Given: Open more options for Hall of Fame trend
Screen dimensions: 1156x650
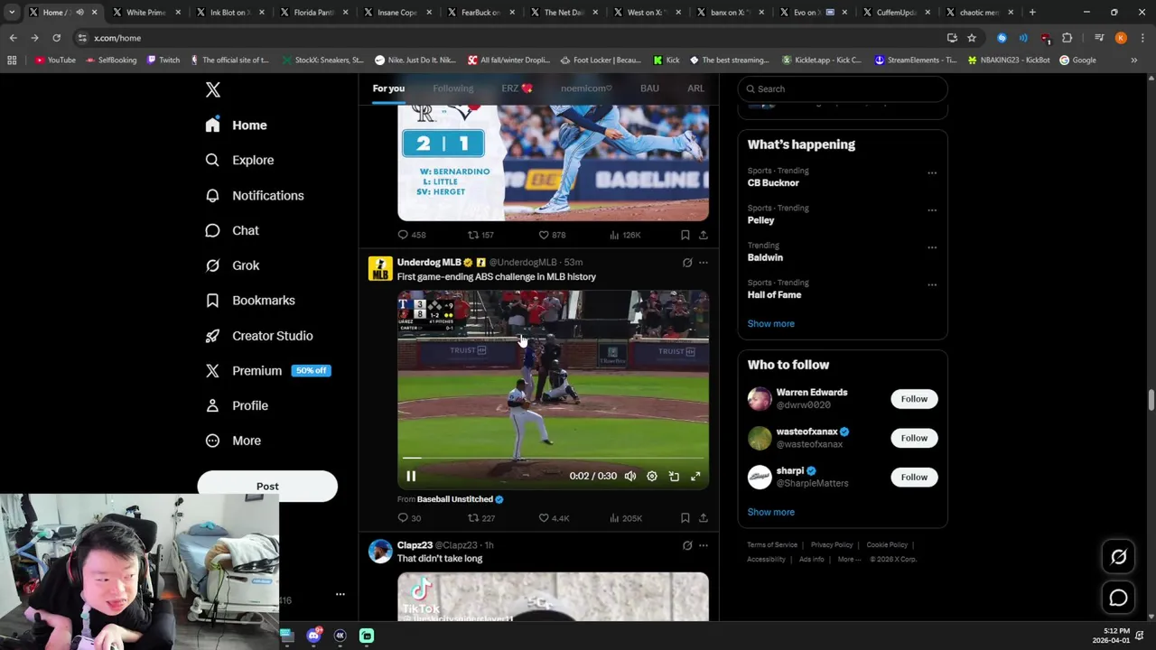Looking at the screenshot, I should (x=932, y=284).
